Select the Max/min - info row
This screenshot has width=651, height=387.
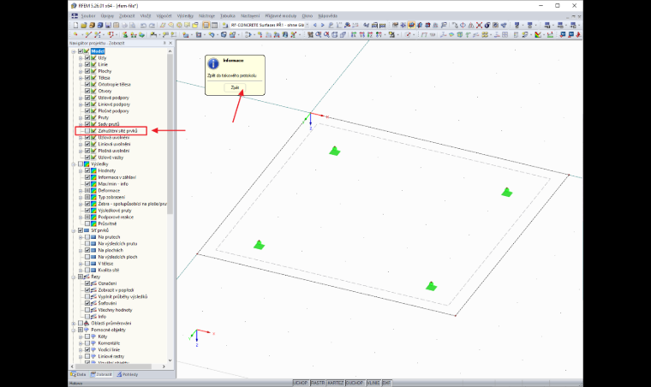point(113,184)
